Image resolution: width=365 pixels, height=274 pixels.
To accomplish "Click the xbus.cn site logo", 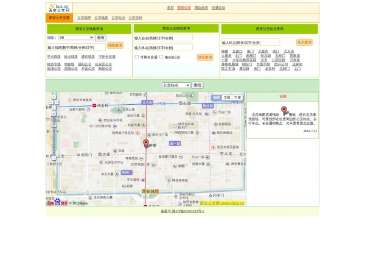I will click(59, 7).
